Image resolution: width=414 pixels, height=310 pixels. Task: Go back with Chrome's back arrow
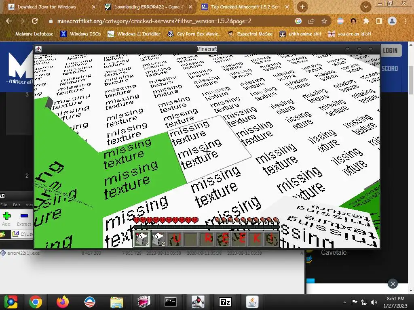click(9, 21)
